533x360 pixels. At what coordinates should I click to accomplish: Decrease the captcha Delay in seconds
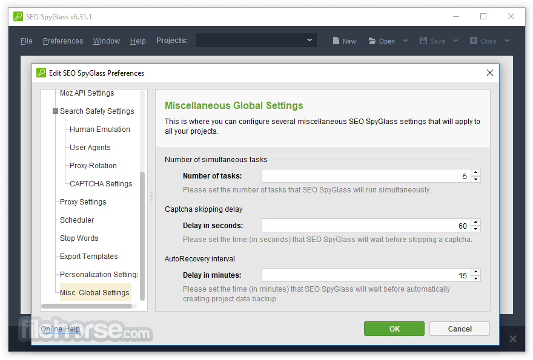(x=476, y=229)
